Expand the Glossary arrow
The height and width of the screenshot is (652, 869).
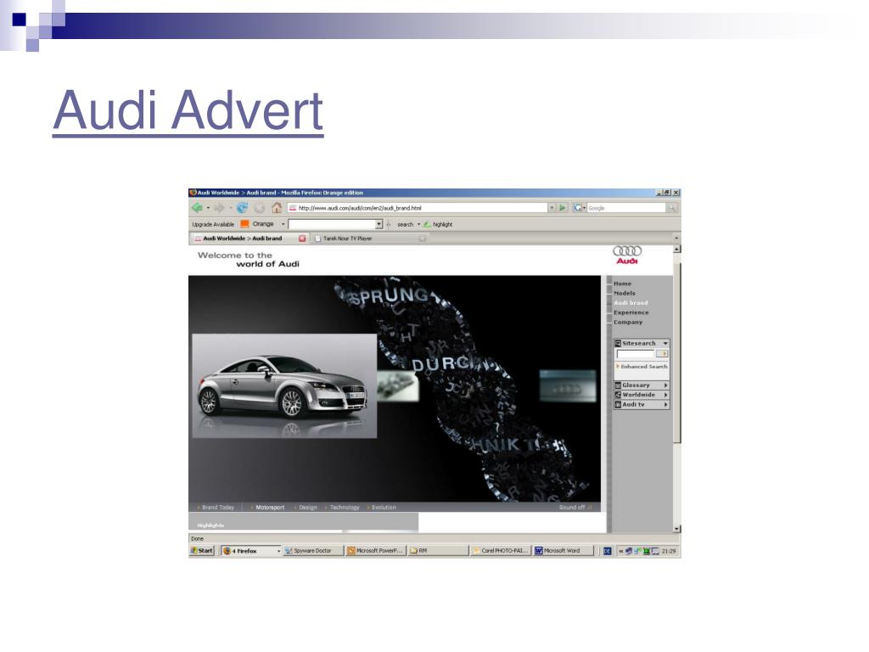pyautogui.click(x=665, y=385)
